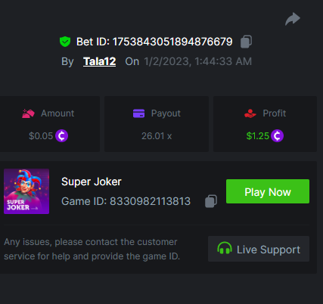This screenshot has height=304, width=323.
Task: Click the Play Now button
Action: (268, 191)
